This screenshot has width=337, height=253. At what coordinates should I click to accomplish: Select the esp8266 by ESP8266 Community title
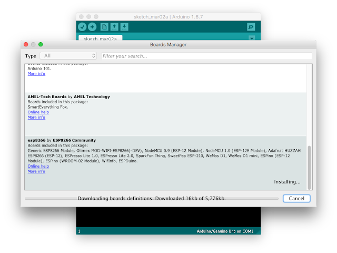click(62, 140)
